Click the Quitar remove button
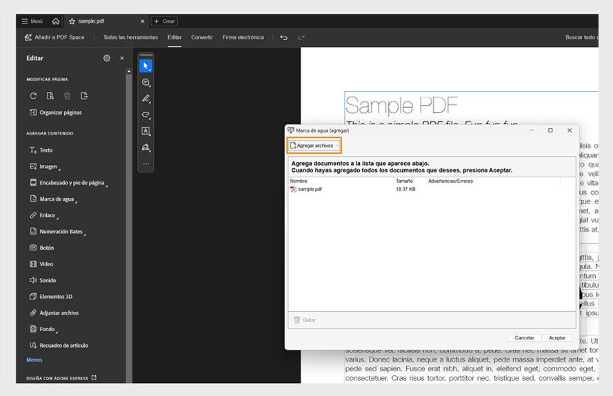 (305, 320)
